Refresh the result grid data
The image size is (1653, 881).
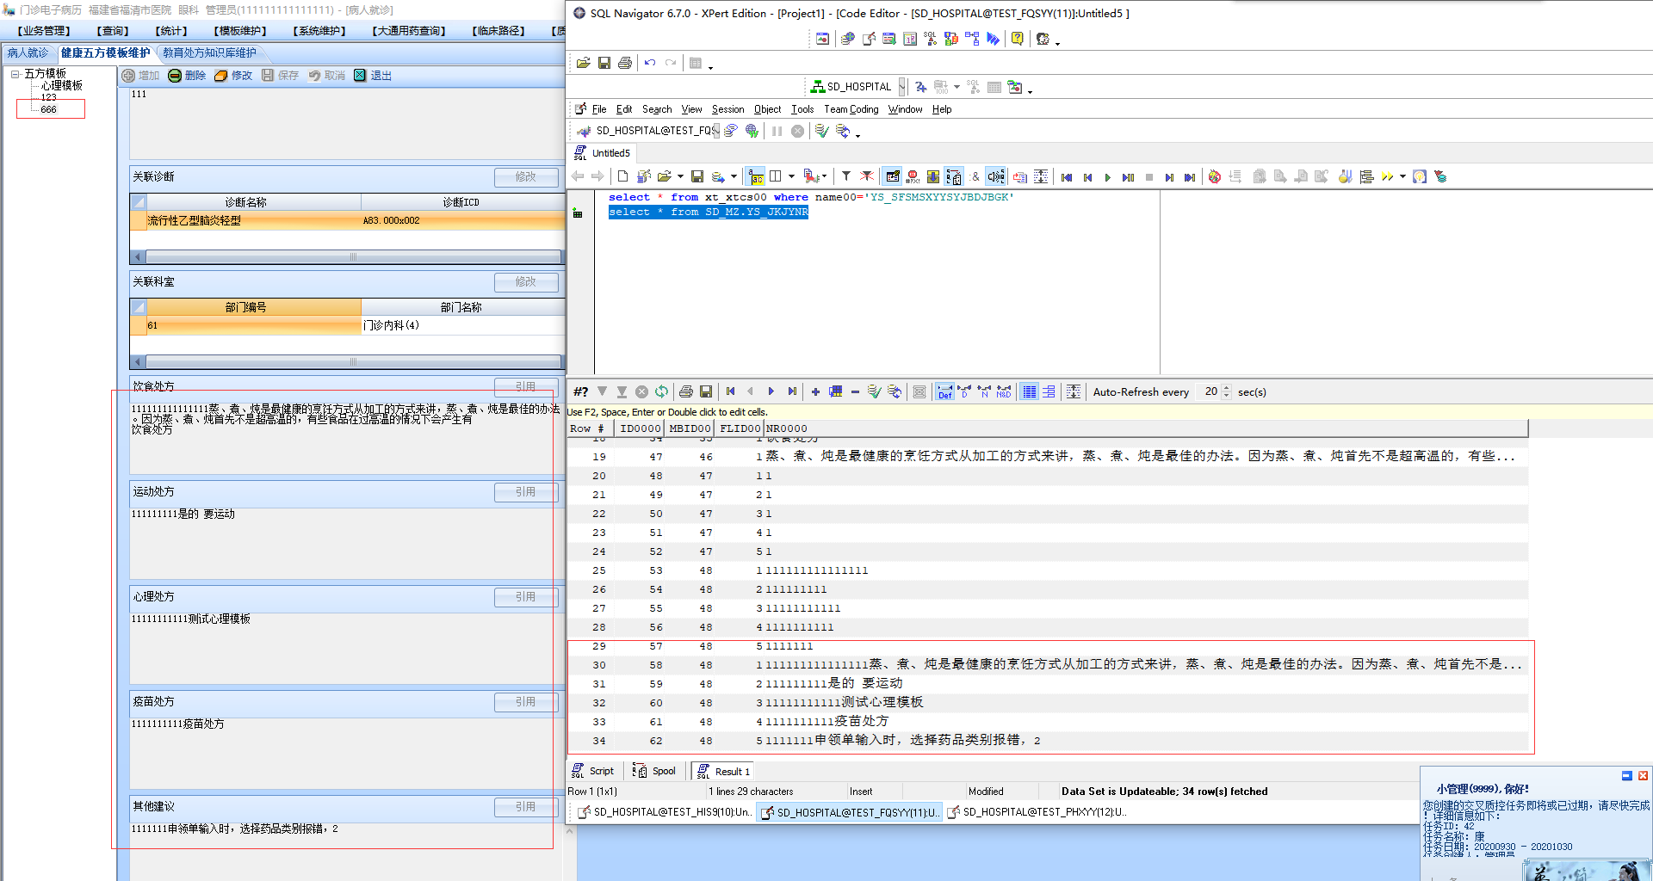point(661,391)
